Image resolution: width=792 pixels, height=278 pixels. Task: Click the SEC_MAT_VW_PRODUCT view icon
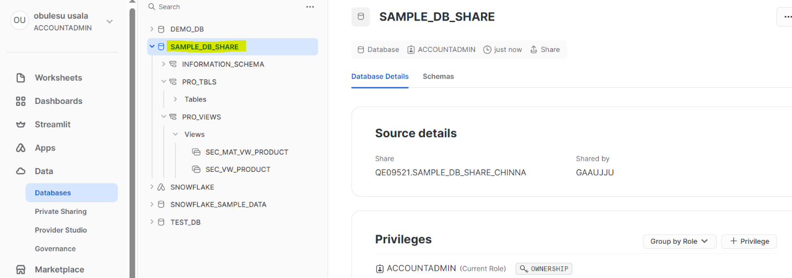tap(196, 152)
